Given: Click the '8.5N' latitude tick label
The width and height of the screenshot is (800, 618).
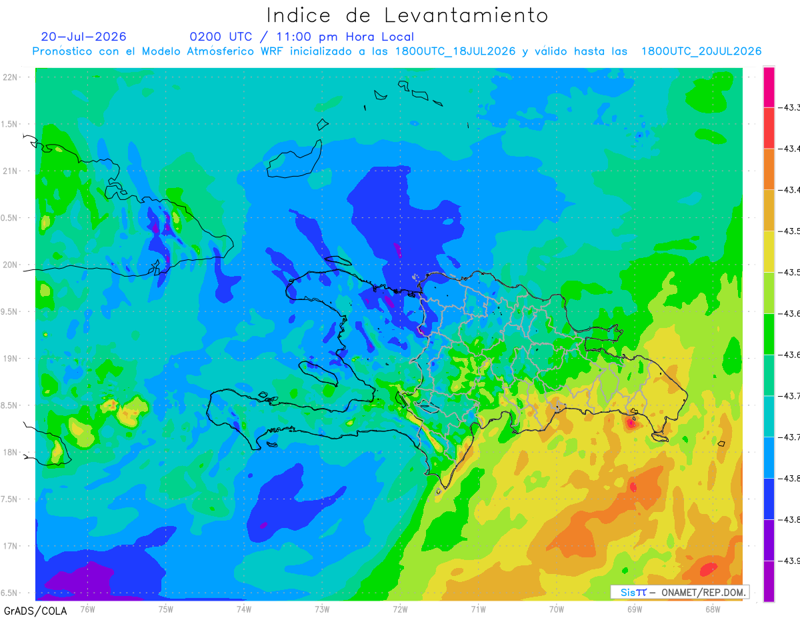Looking at the screenshot, I should pyautogui.click(x=10, y=405).
